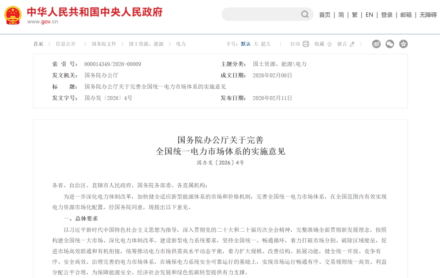Open the 国务院文件 breadcrumb category
Image resolution: width=440 pixels, height=278 pixels.
(104, 44)
